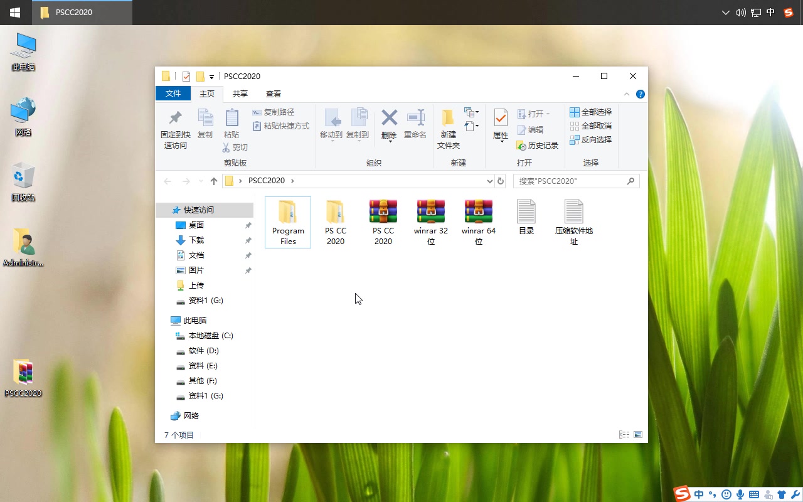
Task: Click Invert selection (反向选择)
Action: pyautogui.click(x=590, y=140)
